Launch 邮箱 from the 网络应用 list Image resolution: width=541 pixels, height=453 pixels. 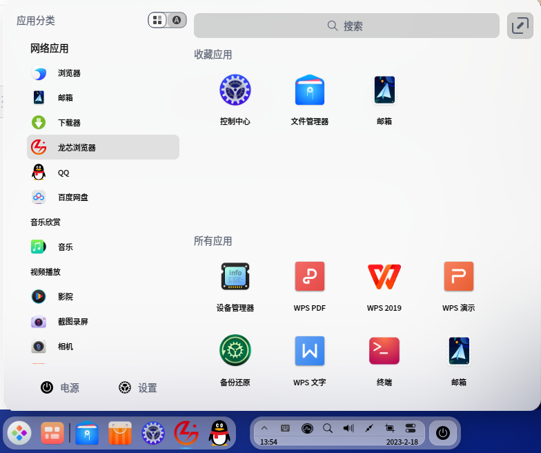(x=103, y=98)
